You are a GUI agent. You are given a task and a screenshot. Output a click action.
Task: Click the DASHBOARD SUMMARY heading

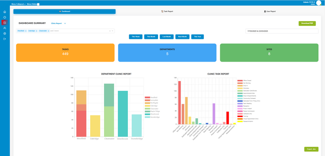pyautogui.click(x=32, y=23)
